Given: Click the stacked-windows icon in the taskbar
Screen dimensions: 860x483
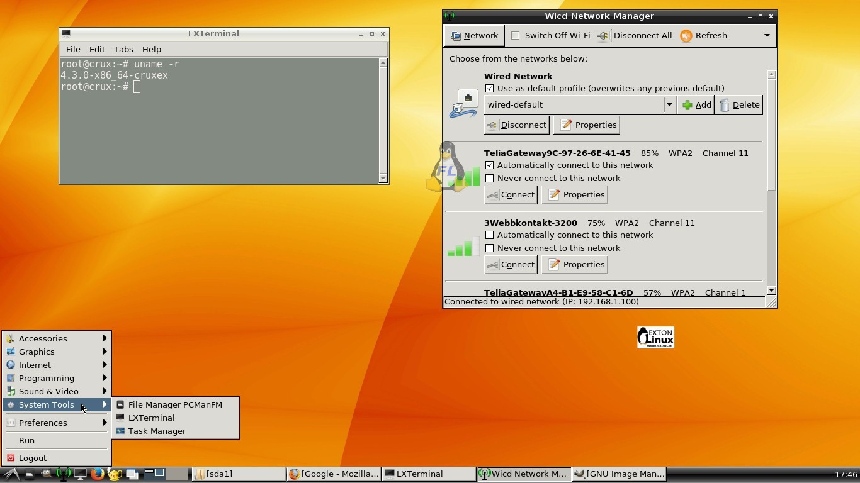Looking at the screenshot, I should pyautogui.click(x=131, y=474).
